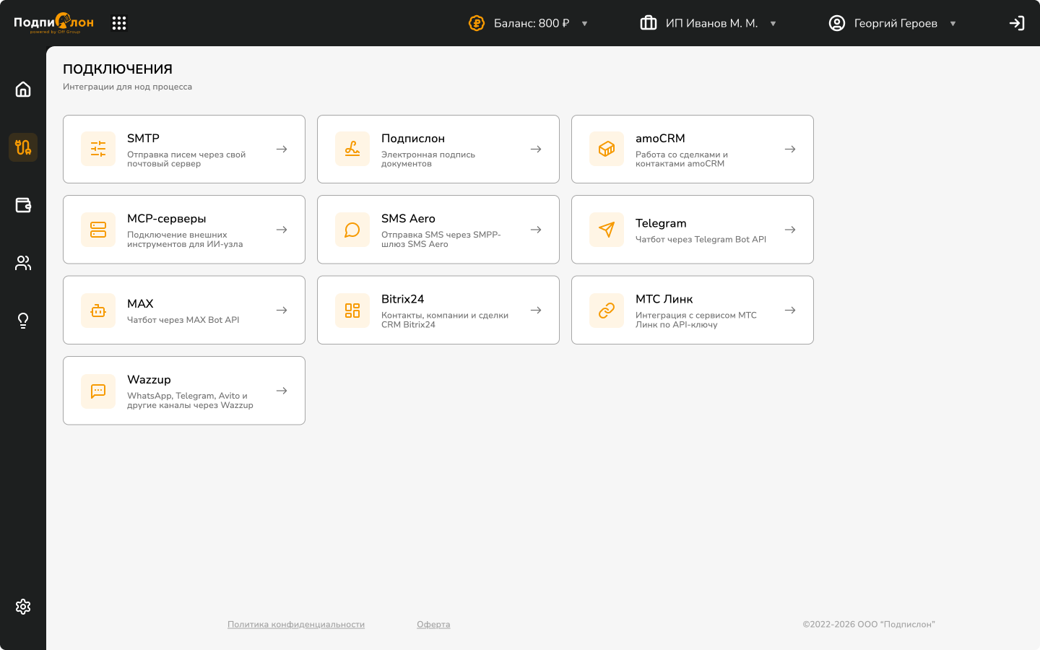Viewport: 1040px width, 650px height.
Task: Open the Оферта link
Action: pos(433,625)
